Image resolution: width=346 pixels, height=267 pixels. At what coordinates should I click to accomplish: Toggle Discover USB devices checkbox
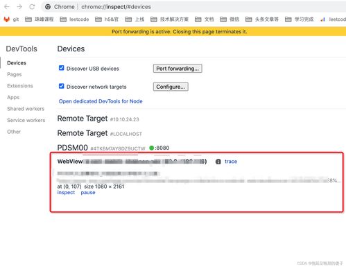(x=61, y=68)
